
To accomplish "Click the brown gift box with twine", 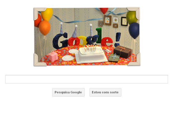I will (123, 51).
